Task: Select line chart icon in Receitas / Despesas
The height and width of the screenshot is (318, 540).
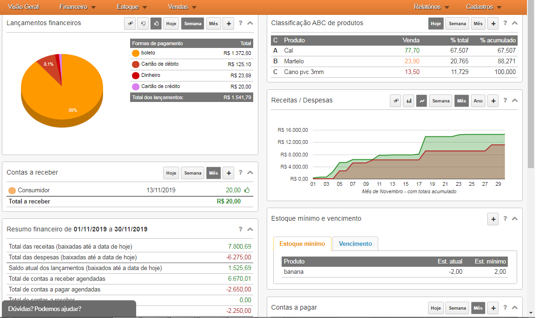Action: pyautogui.click(x=422, y=101)
